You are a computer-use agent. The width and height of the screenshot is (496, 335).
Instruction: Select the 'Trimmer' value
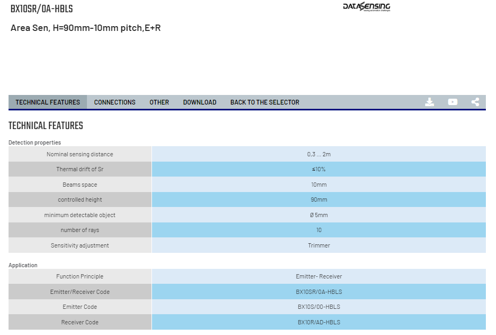(x=319, y=245)
